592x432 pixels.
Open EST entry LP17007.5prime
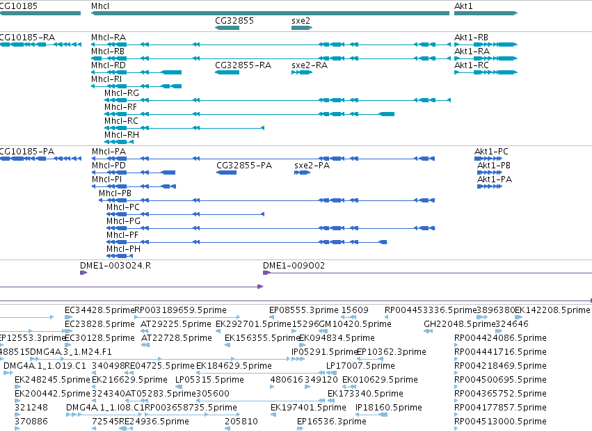click(360, 366)
